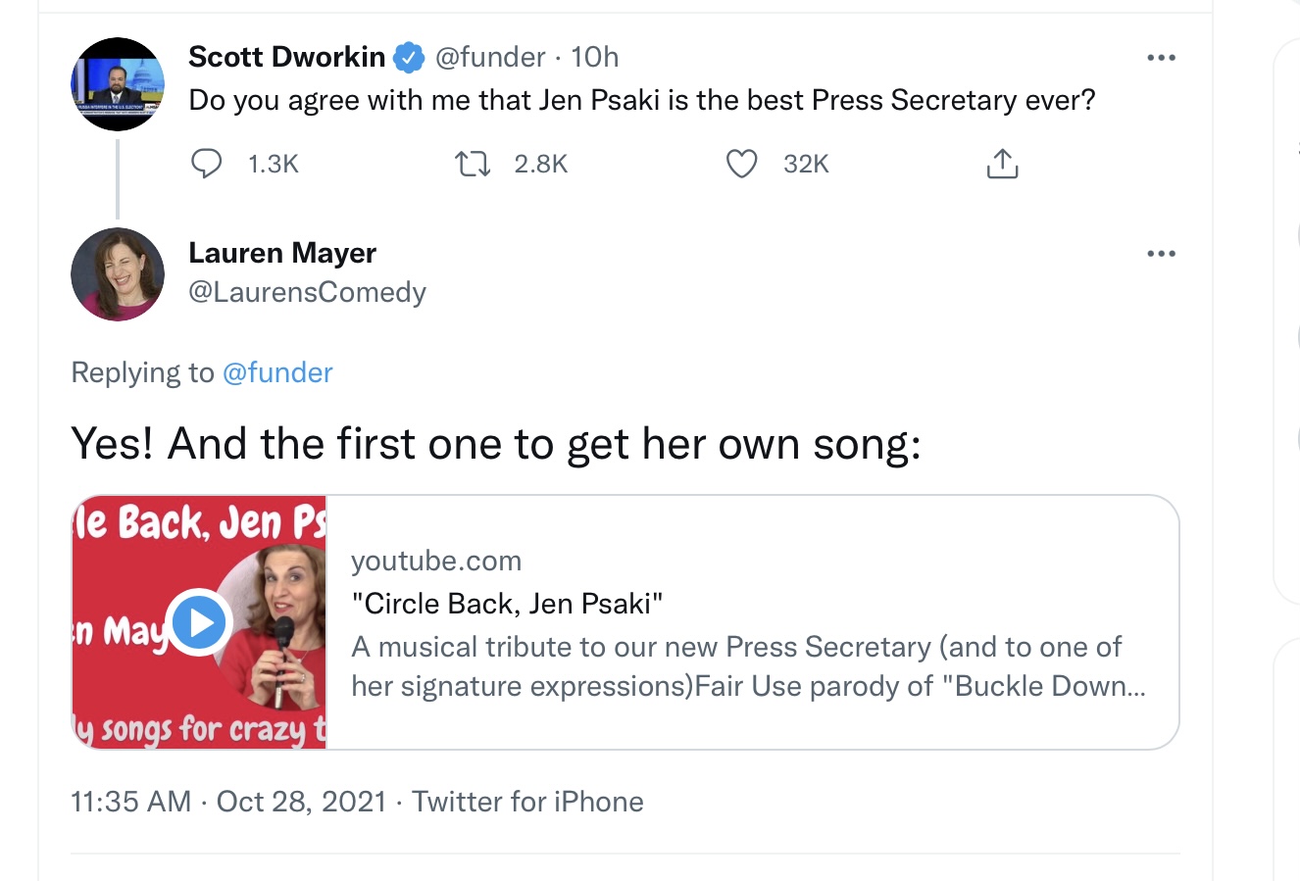This screenshot has width=1300, height=881.
Task: Open more options for Scott Dworkin's tweet
Action: point(1161,58)
